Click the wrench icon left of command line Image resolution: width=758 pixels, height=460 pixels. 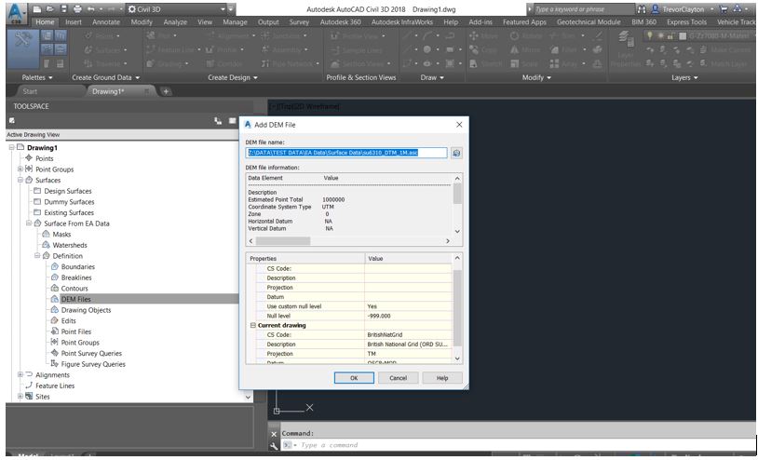click(274, 445)
